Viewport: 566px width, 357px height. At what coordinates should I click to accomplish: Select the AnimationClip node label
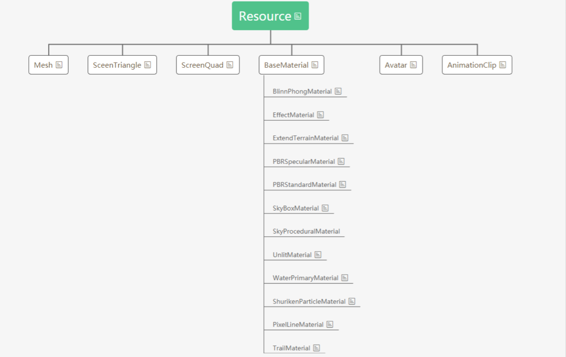[x=471, y=65]
